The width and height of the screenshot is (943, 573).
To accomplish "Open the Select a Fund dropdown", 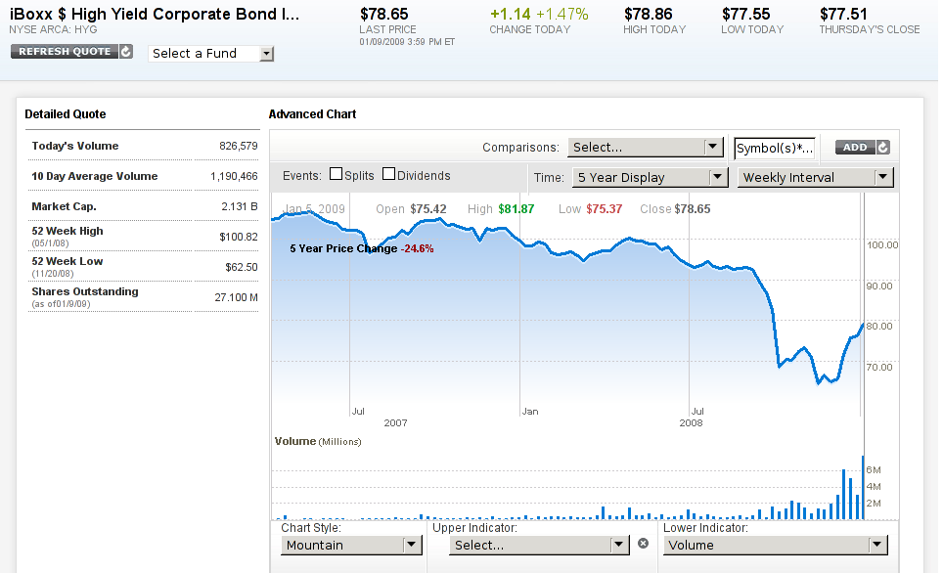I will [211, 53].
